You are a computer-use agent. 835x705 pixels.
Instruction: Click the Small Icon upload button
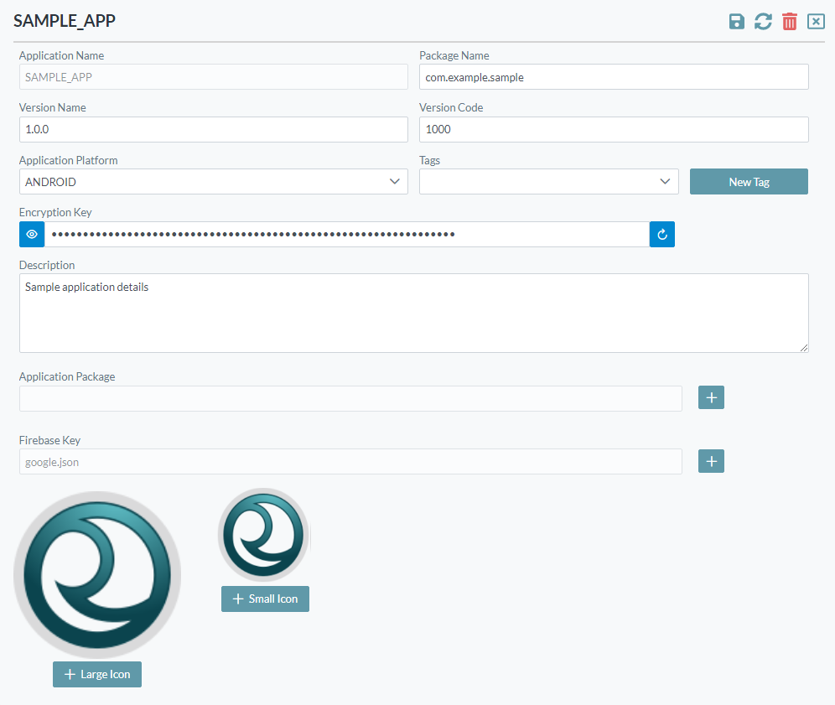point(265,599)
